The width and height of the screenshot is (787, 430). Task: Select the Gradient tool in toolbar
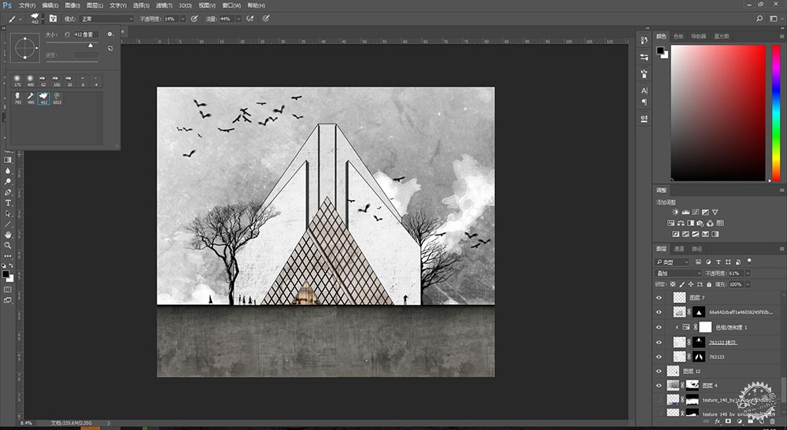[x=8, y=160]
